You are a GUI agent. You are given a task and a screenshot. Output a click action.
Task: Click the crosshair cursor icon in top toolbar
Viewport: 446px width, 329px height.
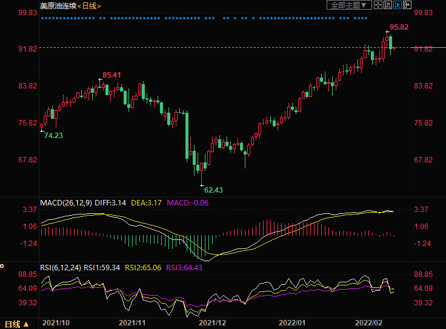[378, 5]
